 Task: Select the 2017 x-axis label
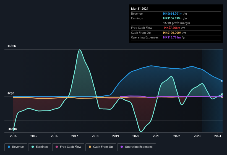(x=75, y=136)
